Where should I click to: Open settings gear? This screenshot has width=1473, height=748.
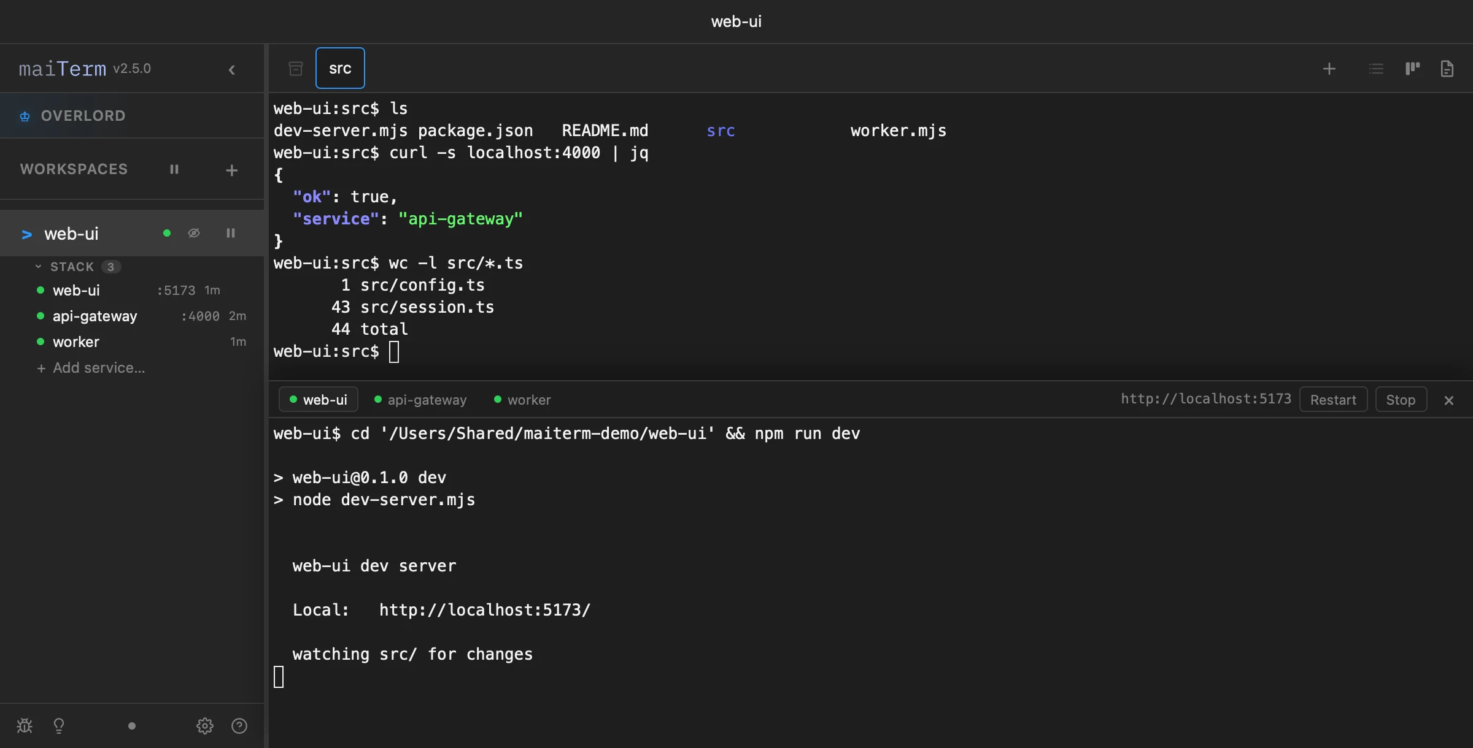[x=205, y=726]
